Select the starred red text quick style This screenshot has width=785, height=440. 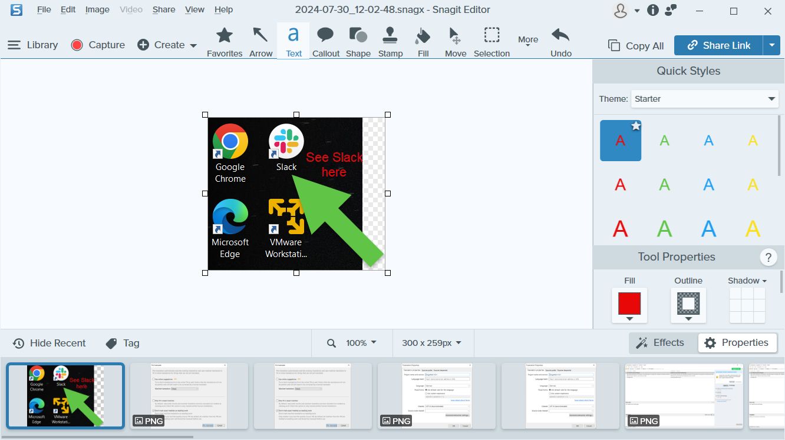pyautogui.click(x=621, y=141)
